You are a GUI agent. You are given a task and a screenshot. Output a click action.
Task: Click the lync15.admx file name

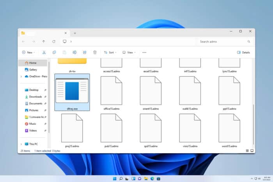229,71
